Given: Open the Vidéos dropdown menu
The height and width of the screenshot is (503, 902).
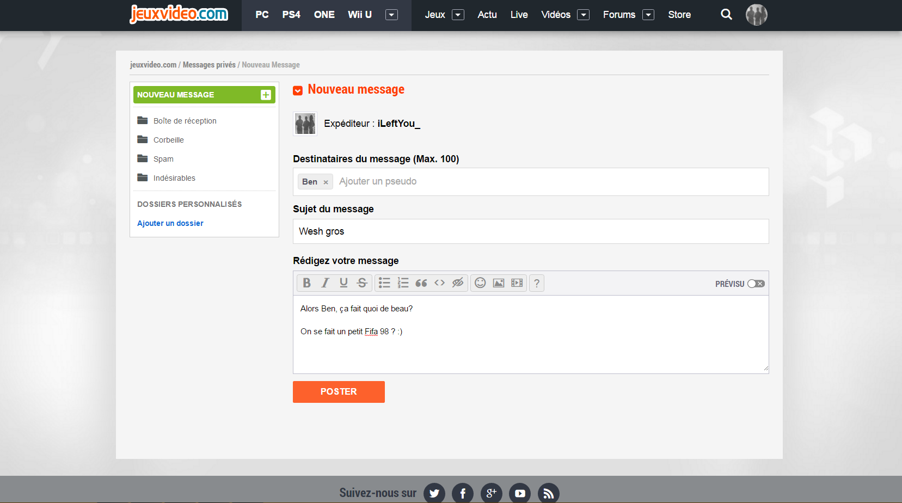Looking at the screenshot, I should [x=583, y=15].
